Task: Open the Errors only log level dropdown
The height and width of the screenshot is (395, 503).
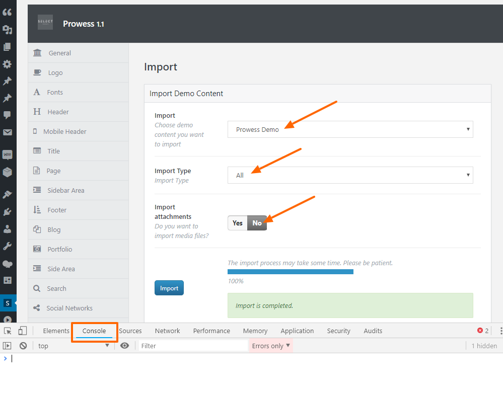Action: (x=271, y=346)
